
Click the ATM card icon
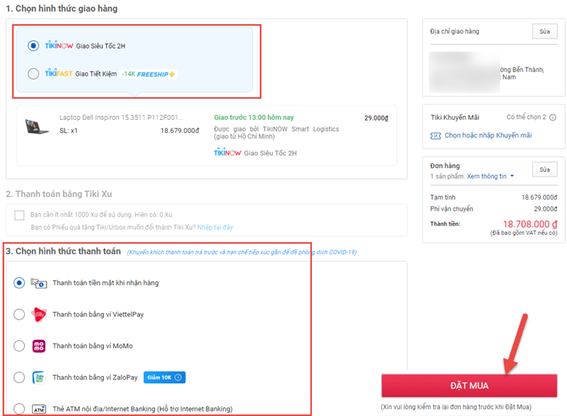tap(39, 409)
